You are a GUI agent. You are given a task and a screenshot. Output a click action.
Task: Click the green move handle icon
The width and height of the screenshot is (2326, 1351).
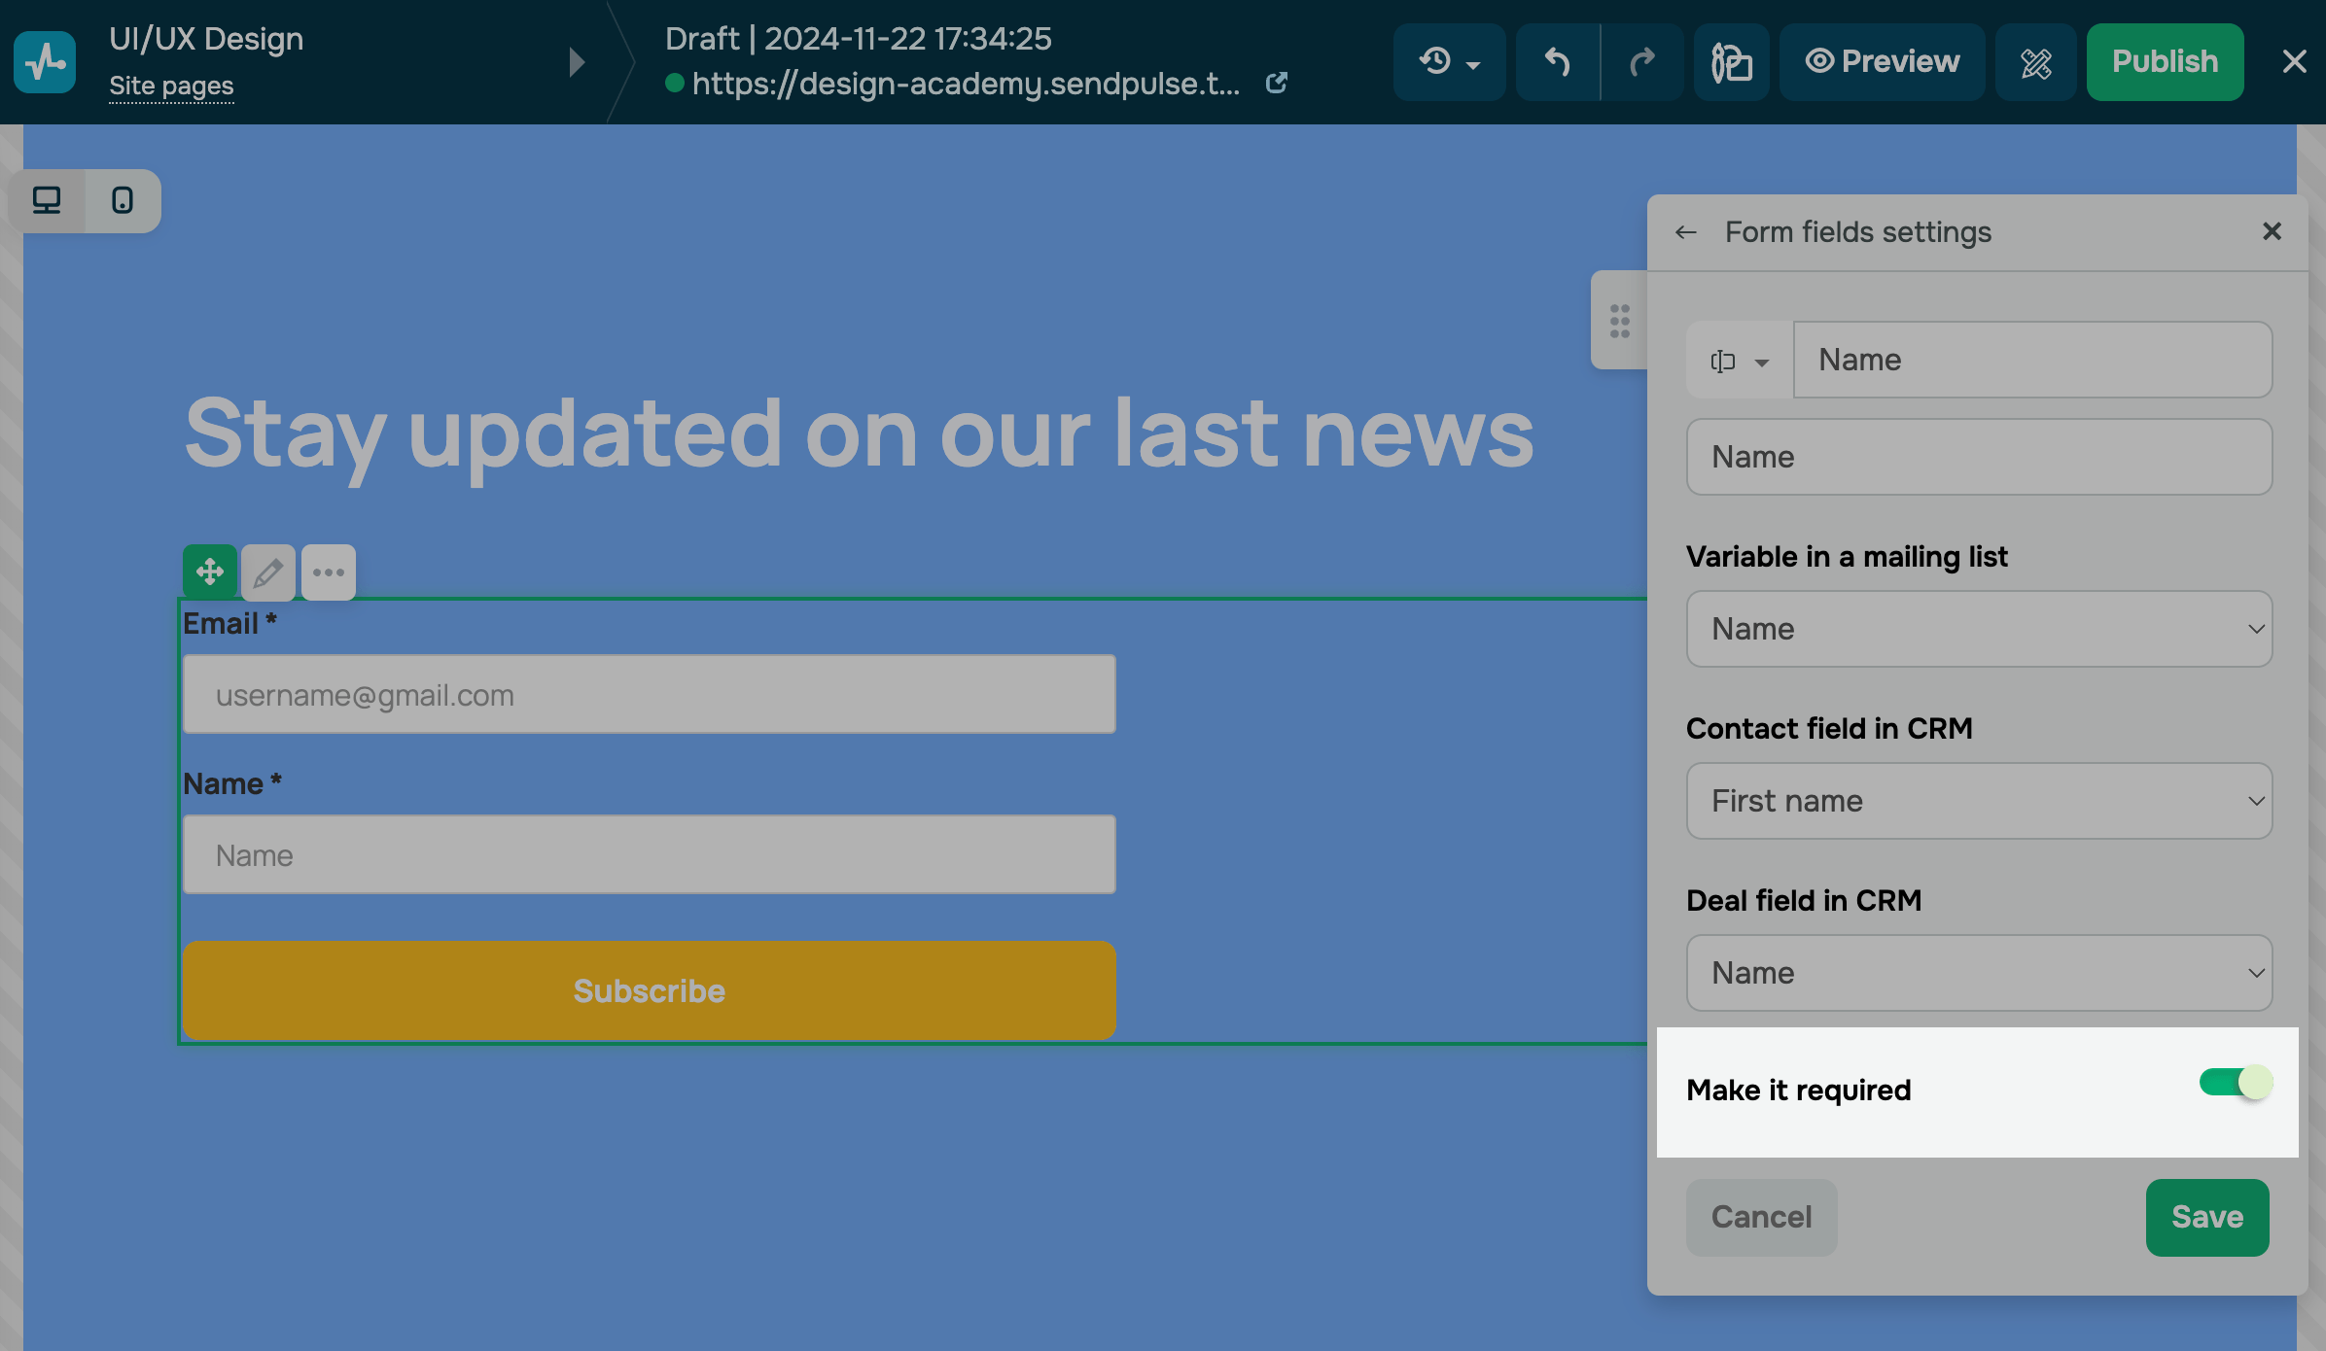pos(210,572)
